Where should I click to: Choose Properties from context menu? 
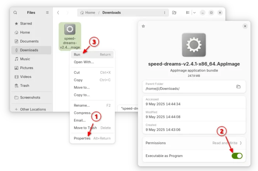92,138
